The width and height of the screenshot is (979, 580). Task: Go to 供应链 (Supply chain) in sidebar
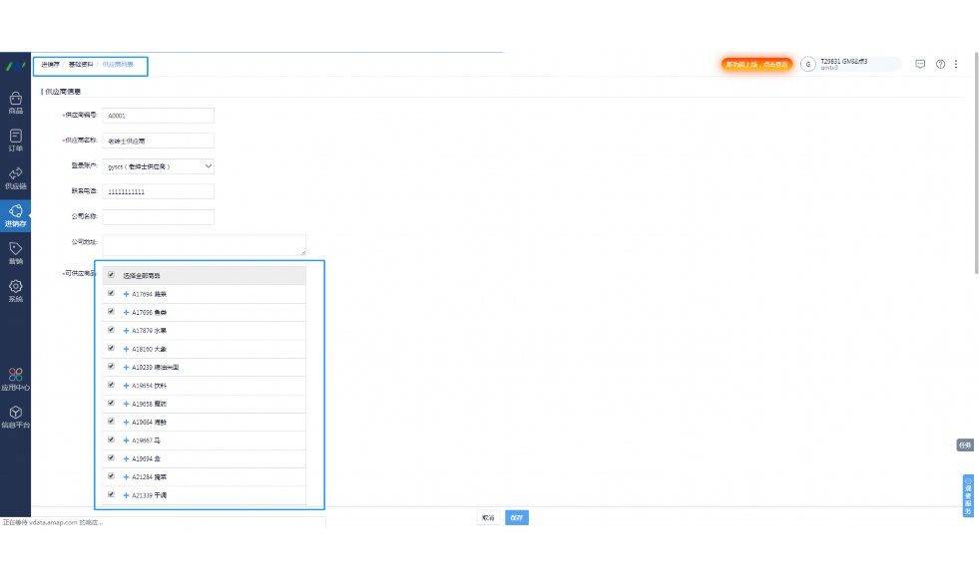tap(15, 177)
